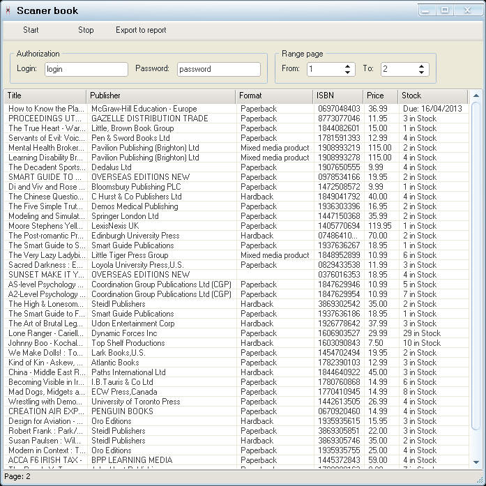Click the Stock column header

pos(432,96)
